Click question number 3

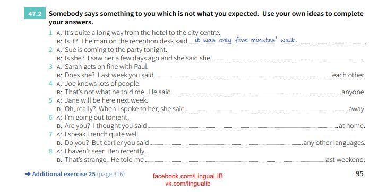[x=50, y=66]
